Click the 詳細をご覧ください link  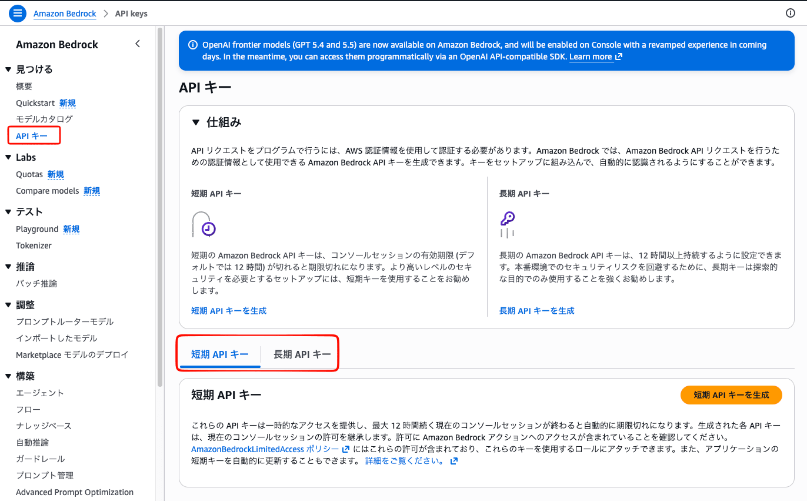(405, 461)
